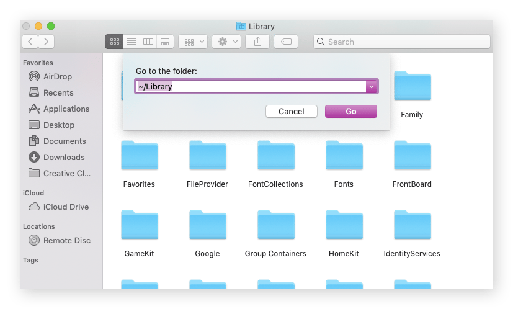
Task: Click the yellow minimize window button
Action: (x=38, y=26)
